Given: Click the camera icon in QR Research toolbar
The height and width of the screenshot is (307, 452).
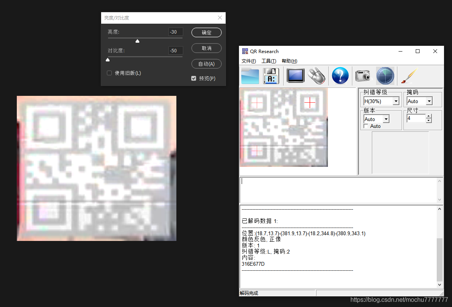Looking at the screenshot, I should (x=363, y=76).
